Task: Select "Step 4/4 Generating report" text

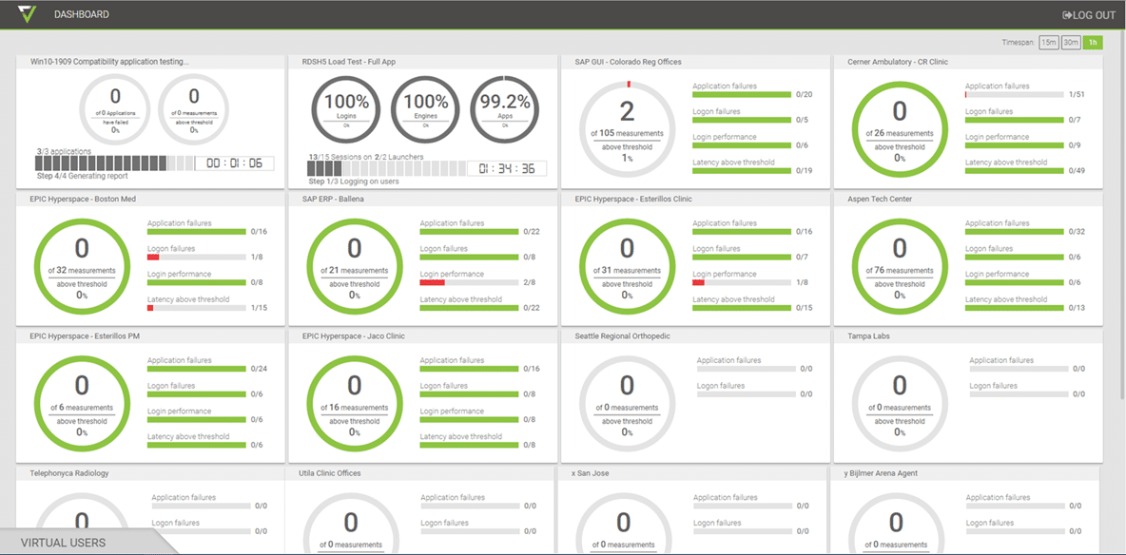Action: (x=83, y=176)
